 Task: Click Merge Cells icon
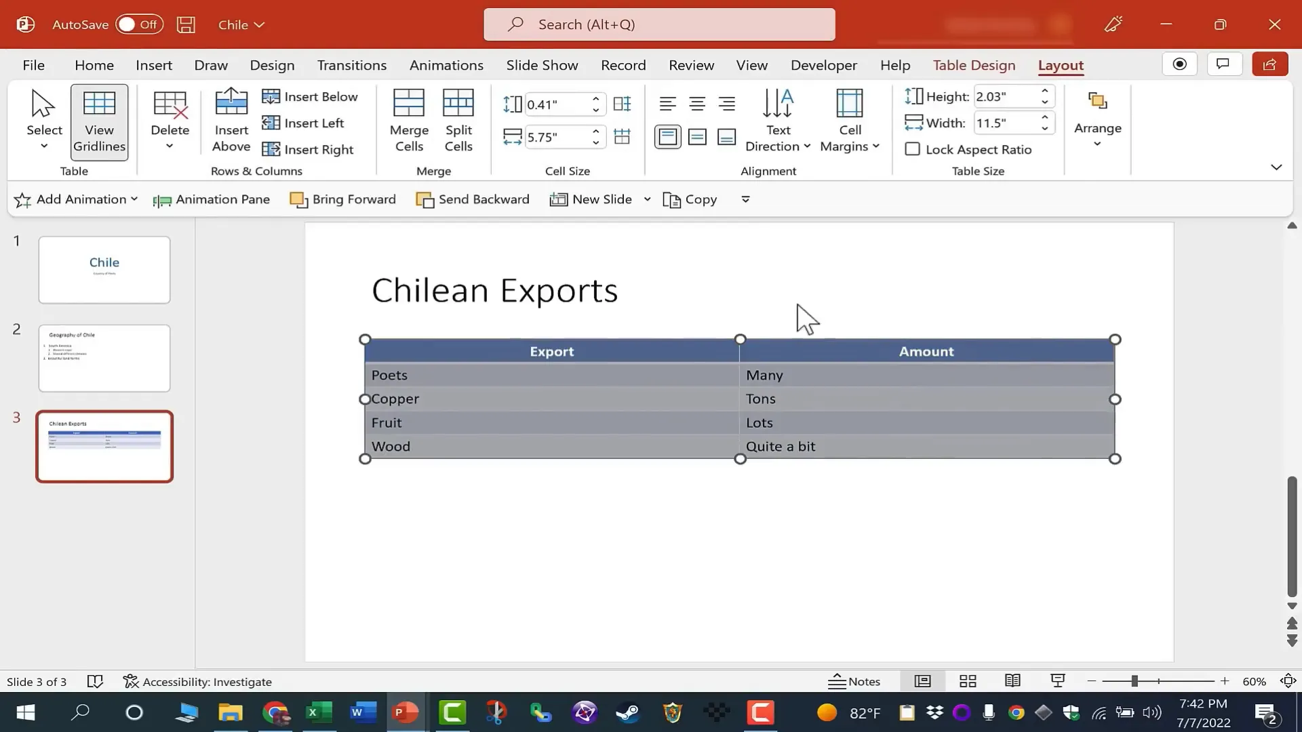tap(409, 121)
